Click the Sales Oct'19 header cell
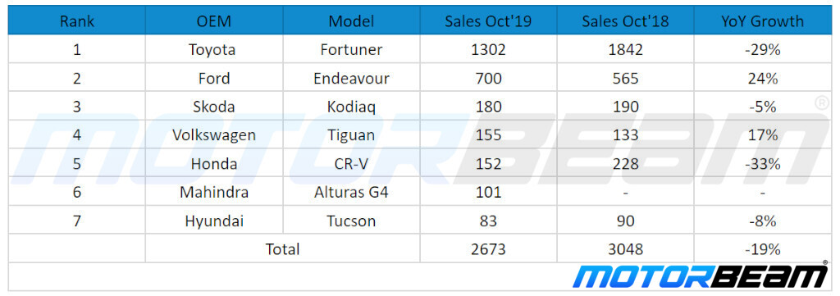This screenshot has width=840, height=296. [x=488, y=21]
